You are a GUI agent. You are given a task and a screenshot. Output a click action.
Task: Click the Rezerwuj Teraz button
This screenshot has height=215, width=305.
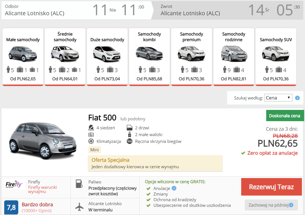pos(271,187)
